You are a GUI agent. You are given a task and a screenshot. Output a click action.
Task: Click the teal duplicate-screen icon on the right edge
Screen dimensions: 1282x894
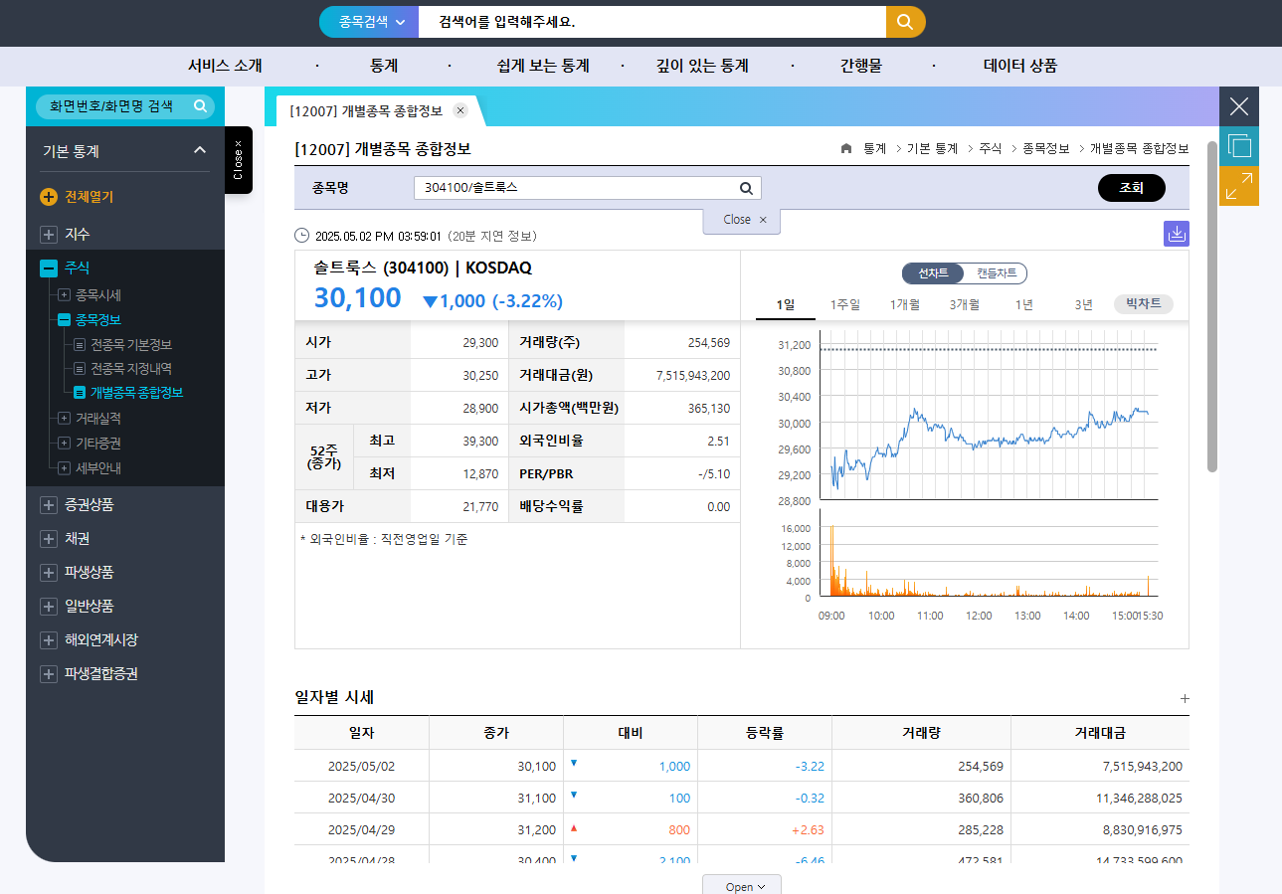coord(1238,145)
